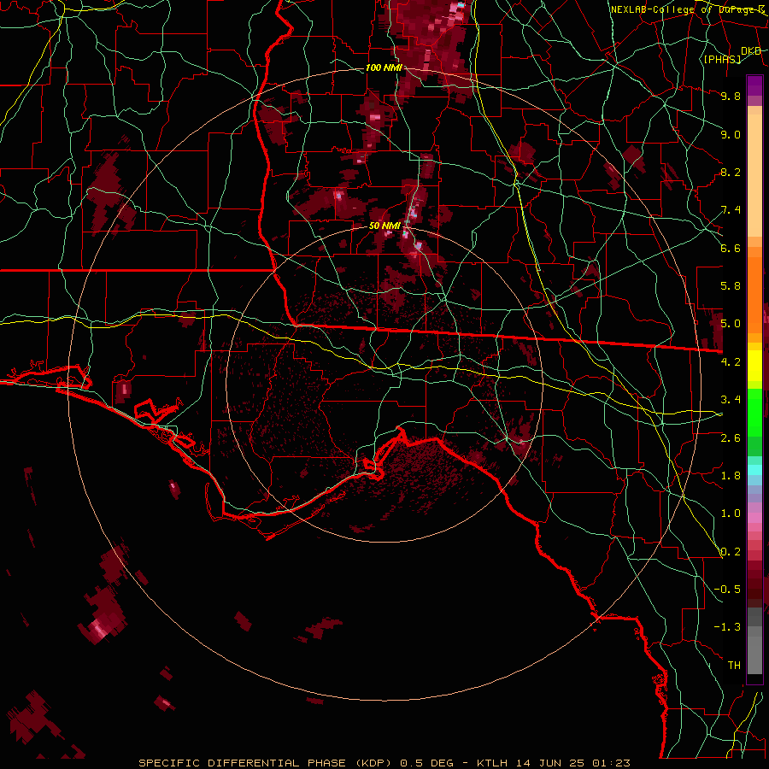Click the 0.2 scale value
The image size is (769, 769).
(731, 552)
